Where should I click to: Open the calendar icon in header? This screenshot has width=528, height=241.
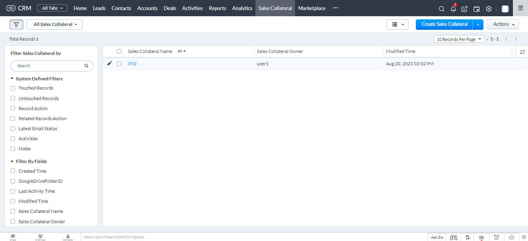(x=477, y=8)
